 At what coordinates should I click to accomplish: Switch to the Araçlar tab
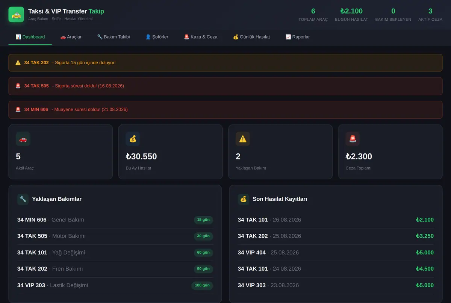[71, 37]
